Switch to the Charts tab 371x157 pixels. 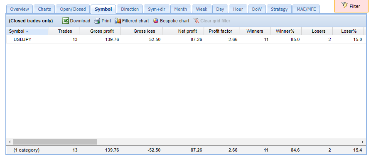coord(44,9)
